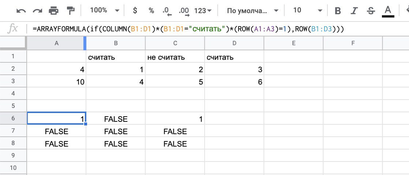Click cell A3 with value 10
This screenshot has height=175, width=409.
56,82
